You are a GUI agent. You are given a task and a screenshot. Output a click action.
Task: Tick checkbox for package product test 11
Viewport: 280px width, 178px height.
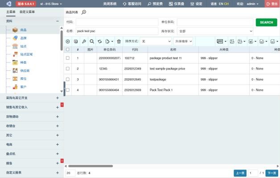67,58
